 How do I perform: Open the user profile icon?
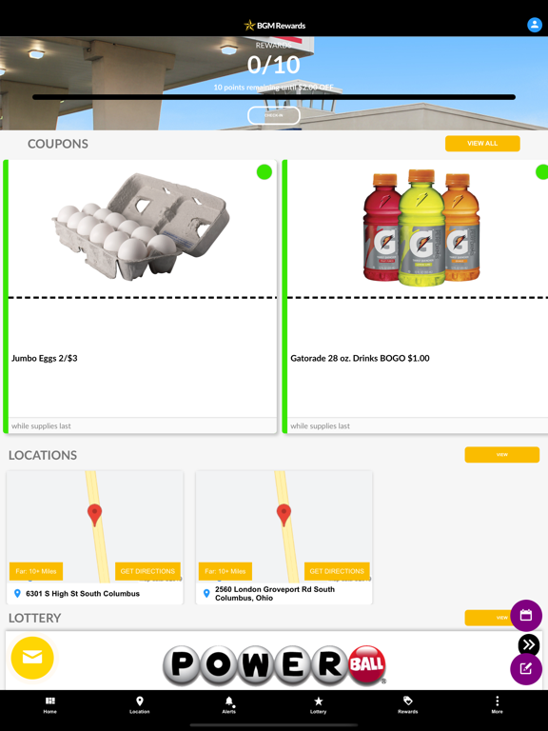point(534,25)
